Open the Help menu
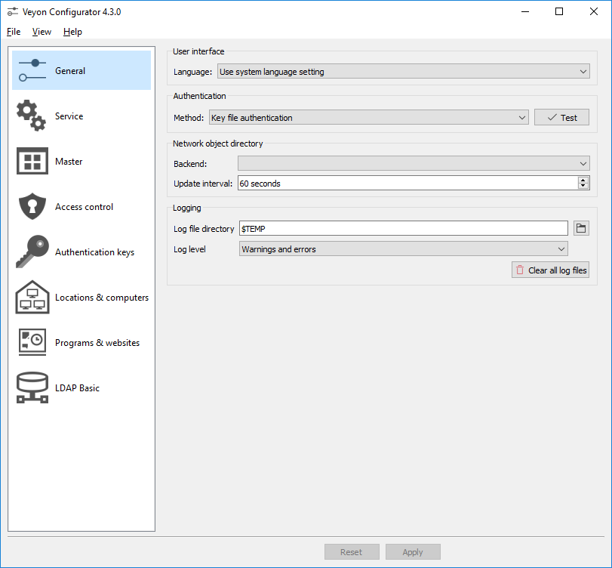 [72, 32]
